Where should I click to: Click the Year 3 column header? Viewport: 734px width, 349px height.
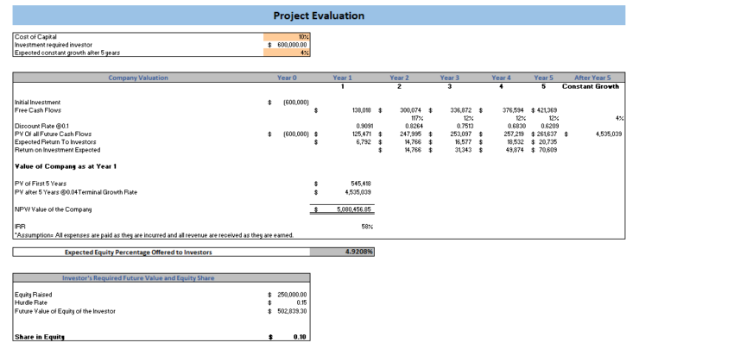[x=450, y=78]
